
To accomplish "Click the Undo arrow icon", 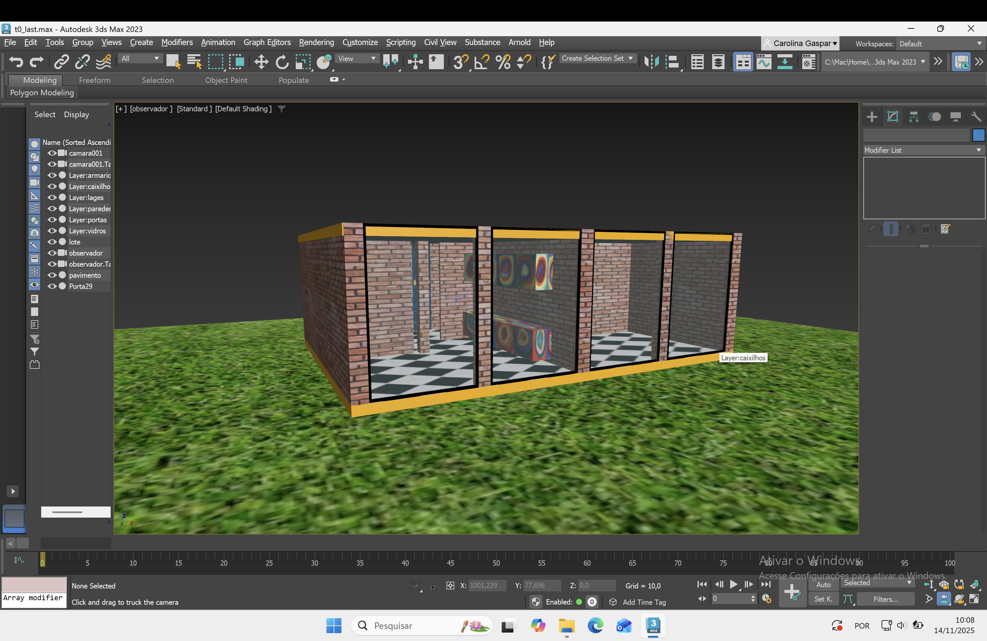I will [x=16, y=62].
